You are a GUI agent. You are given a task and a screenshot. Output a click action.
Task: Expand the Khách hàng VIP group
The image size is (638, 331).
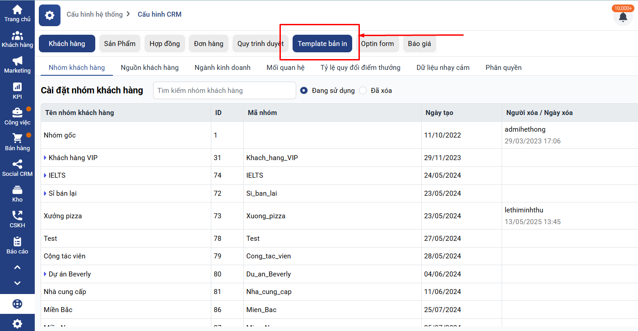pos(45,158)
